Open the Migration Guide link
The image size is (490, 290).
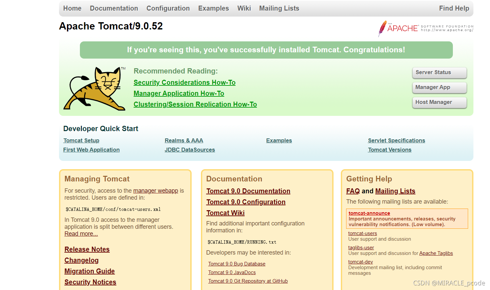[x=90, y=271]
